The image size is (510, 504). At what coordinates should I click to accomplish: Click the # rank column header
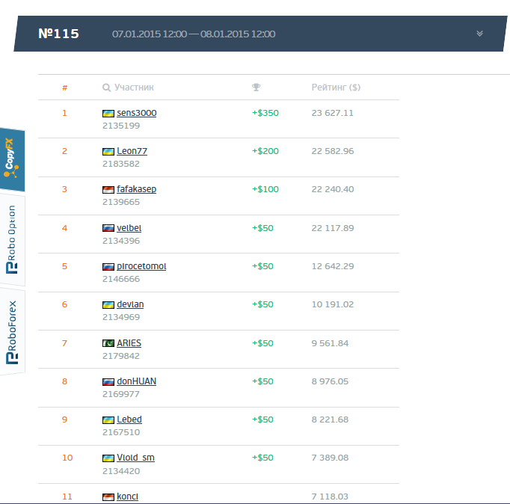(64, 88)
